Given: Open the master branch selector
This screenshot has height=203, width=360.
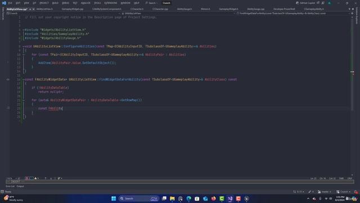Looking at the screenshot, I should pyautogui.click(x=325, y=192).
